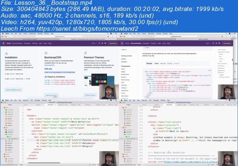Viewport: 238px width, 166px height.
Task: Click Premium Themes lightning icon in top-left frame
Action: (x=85, y=53)
